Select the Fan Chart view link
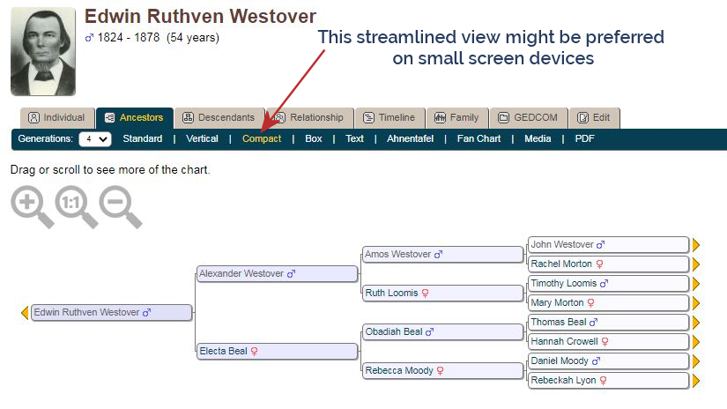The width and height of the screenshot is (727, 409). click(x=478, y=138)
